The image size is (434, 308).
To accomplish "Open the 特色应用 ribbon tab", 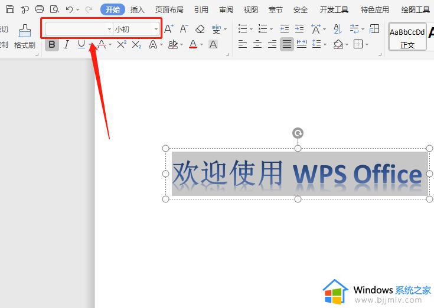I will (x=375, y=10).
